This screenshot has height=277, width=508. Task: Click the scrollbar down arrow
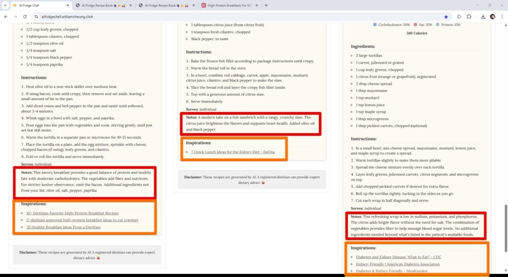(505, 270)
